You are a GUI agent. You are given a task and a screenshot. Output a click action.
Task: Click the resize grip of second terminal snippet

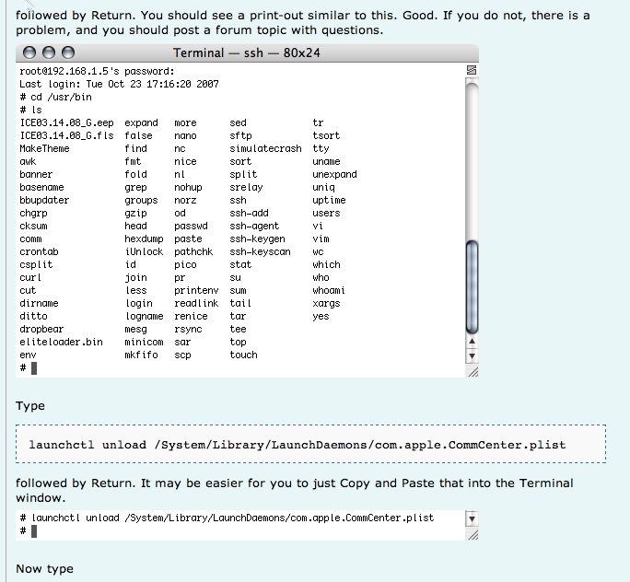point(472,534)
